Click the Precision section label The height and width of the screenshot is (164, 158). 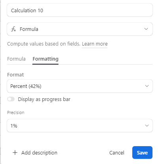tap(16, 113)
